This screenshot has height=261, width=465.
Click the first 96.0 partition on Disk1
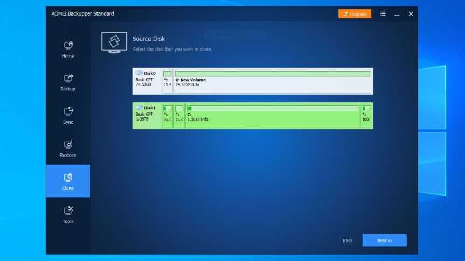[168, 116]
